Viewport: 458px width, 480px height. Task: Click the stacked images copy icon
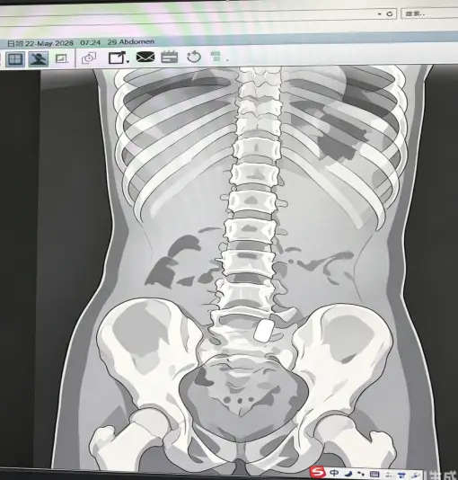(89, 58)
